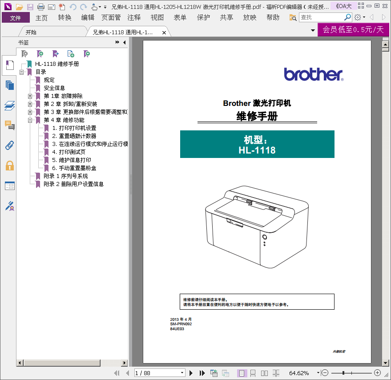Switch to continuous page view mode
Screen dimensions: 391x380
253,373
